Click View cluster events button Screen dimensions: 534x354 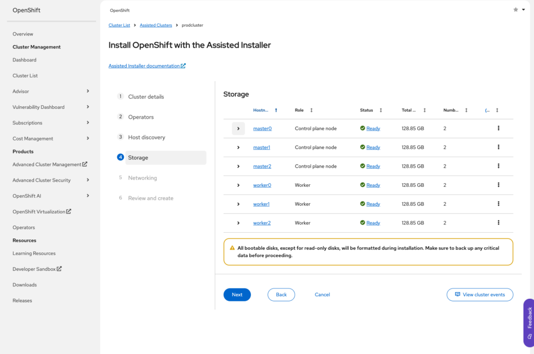480,295
